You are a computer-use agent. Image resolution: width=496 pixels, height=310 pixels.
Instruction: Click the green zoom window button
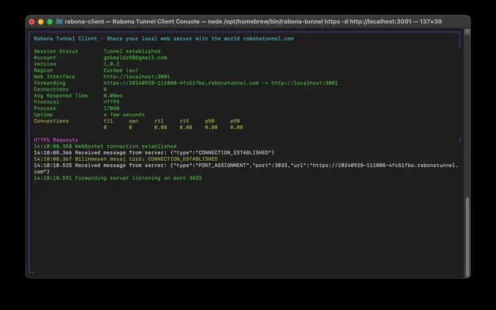[x=50, y=21]
